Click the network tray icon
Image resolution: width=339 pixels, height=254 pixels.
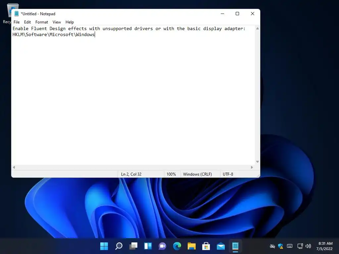[x=300, y=246]
